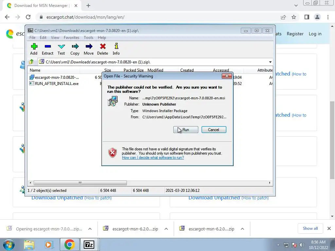Open the Chrome profile avatar menu
This screenshot has width=335, height=251.
tap(317, 17)
